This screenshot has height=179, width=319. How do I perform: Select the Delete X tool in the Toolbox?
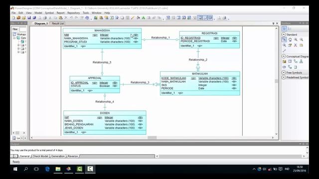coord(296,45)
